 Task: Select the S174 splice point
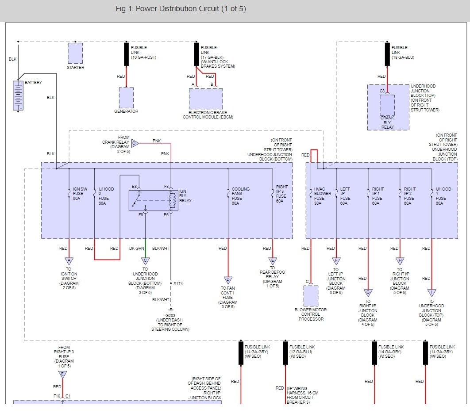tap(171, 283)
